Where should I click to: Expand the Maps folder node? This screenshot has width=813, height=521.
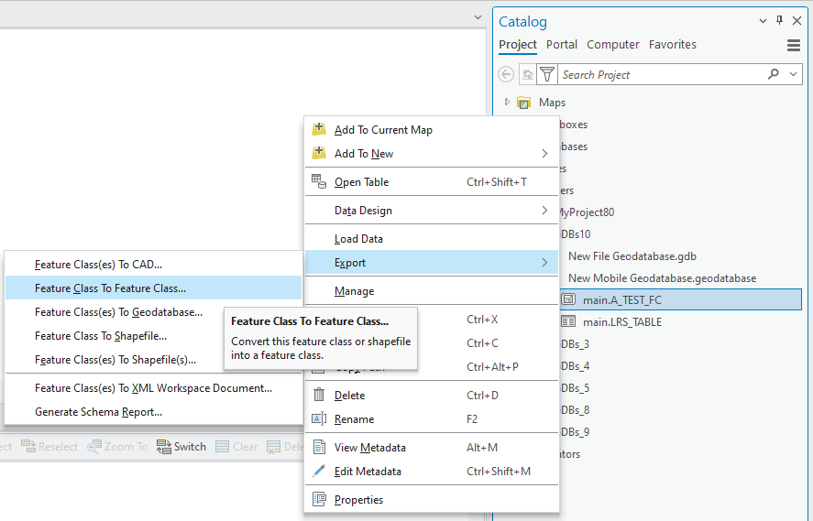coord(507,103)
